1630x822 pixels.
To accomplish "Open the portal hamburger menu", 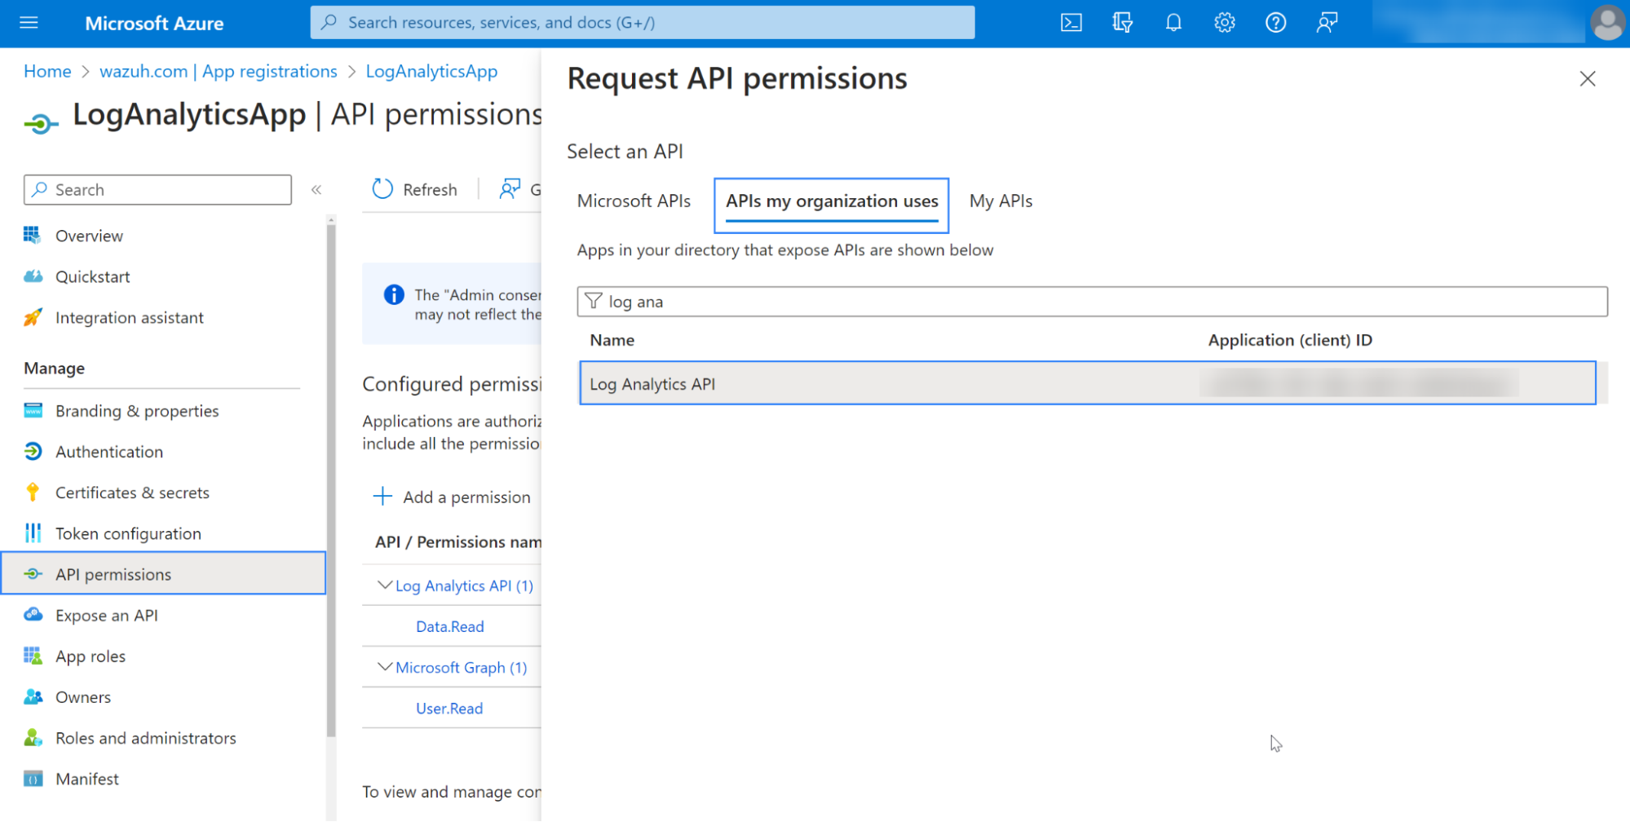I will coord(29,23).
